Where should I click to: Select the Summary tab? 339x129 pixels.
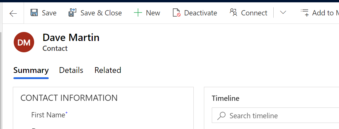(31, 70)
